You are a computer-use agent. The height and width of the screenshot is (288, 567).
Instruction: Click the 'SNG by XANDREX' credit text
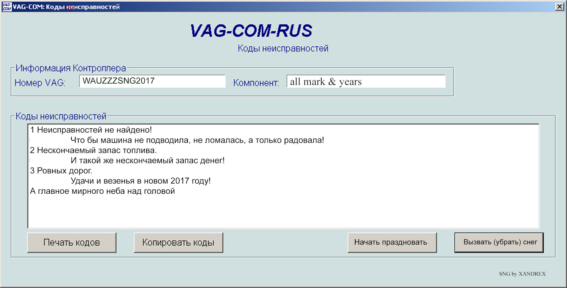click(522, 274)
